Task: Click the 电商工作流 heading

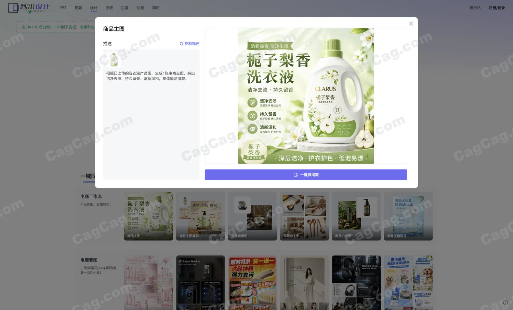Action: point(91,197)
